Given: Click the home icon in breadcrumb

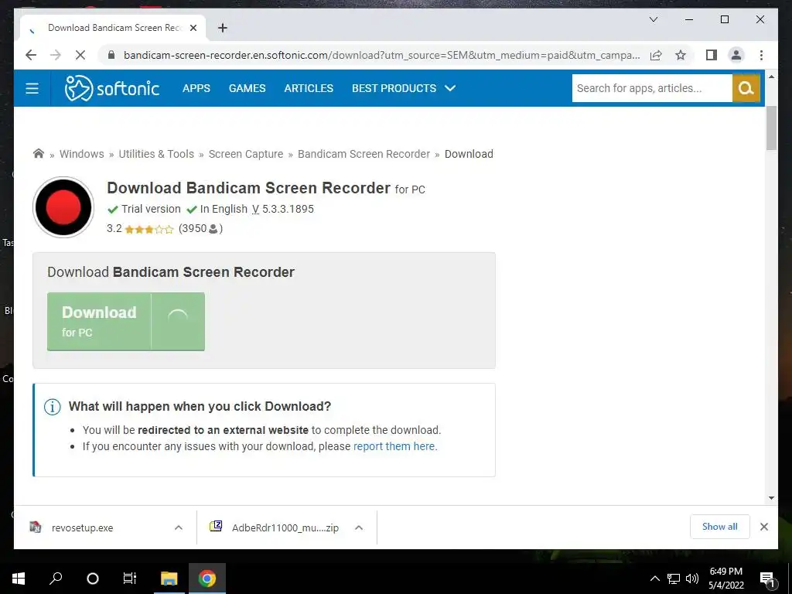Looking at the screenshot, I should 39,154.
